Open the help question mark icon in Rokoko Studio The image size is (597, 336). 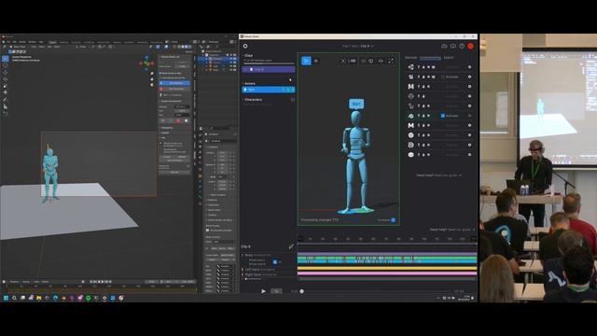(462, 46)
